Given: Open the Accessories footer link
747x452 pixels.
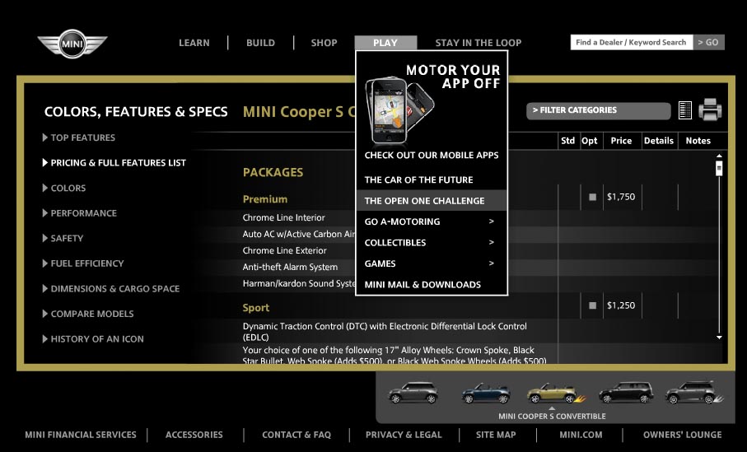Looking at the screenshot, I should [194, 435].
